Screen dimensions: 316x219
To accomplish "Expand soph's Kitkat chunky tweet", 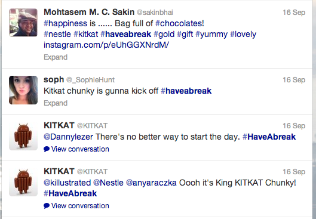I will (x=56, y=103).
